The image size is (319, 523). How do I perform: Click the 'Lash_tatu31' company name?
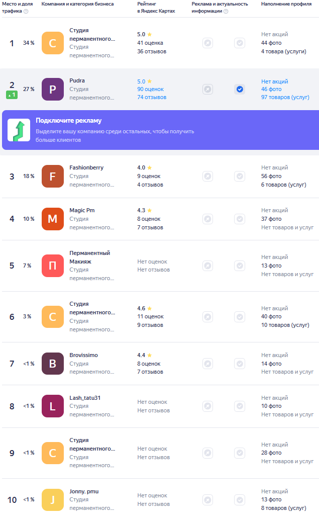[x=85, y=398]
